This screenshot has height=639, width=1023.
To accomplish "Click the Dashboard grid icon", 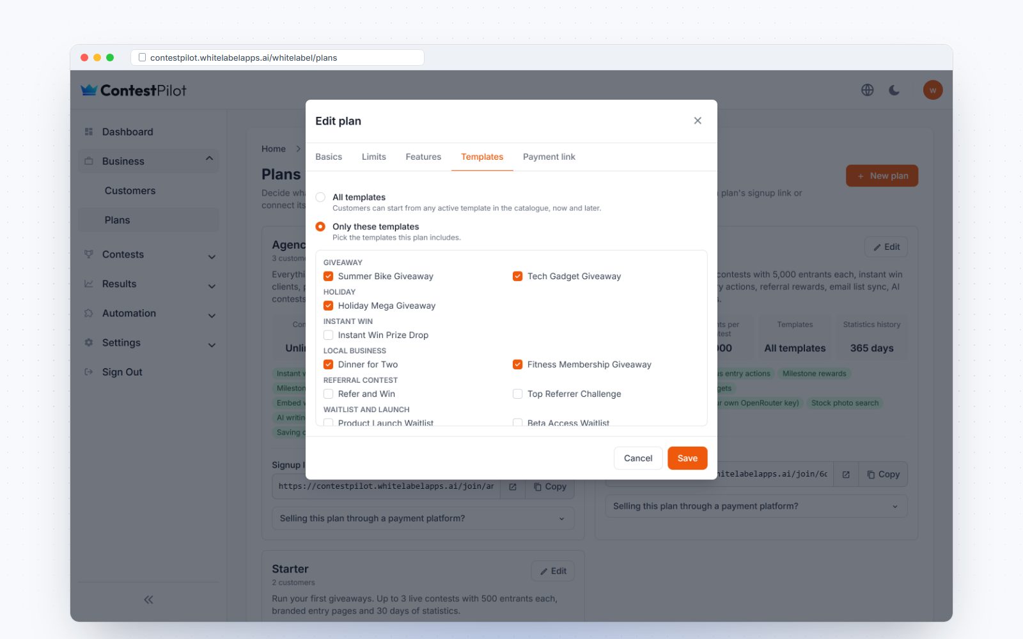I will 89,132.
